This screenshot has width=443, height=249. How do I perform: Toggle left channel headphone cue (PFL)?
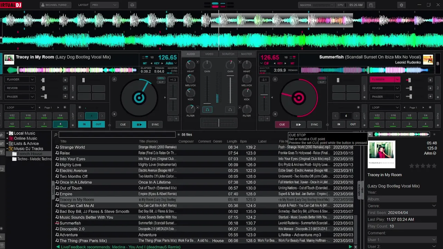pyautogui.click(x=207, y=110)
